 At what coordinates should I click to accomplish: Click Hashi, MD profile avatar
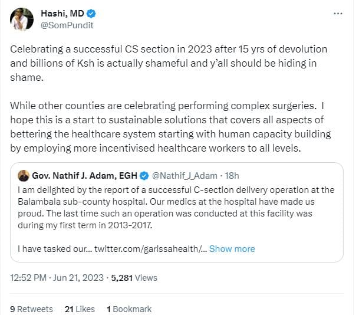(x=22, y=19)
